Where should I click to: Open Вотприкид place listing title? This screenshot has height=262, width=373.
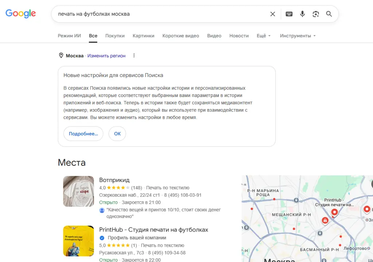coord(114,180)
